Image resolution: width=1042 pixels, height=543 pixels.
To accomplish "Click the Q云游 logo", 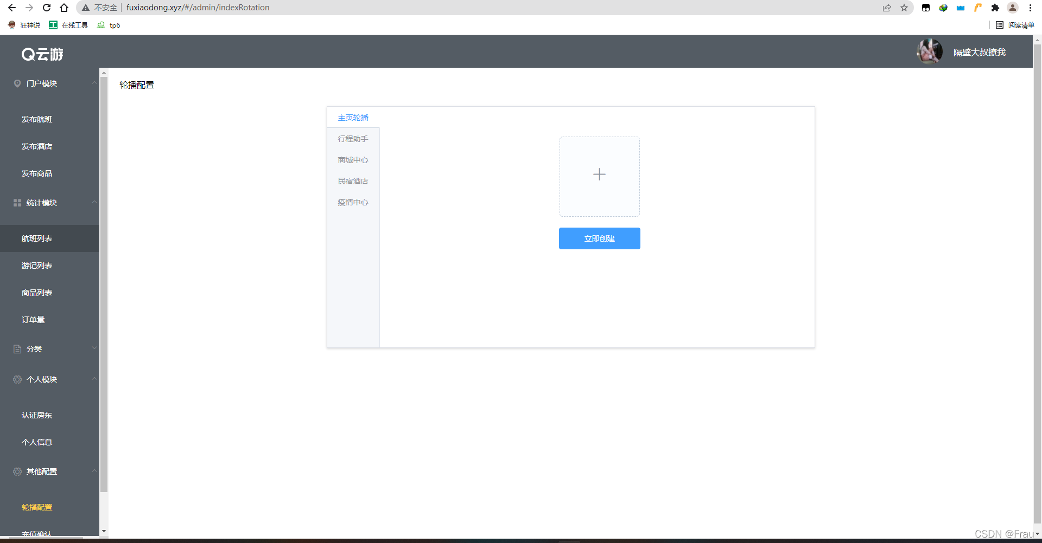I will pyautogui.click(x=42, y=54).
